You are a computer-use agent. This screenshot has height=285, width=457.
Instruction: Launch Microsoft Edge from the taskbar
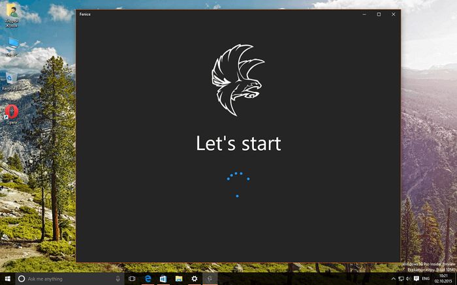148,278
